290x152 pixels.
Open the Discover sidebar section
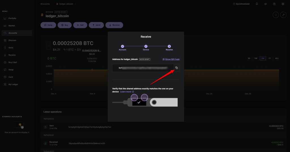pos(12,40)
